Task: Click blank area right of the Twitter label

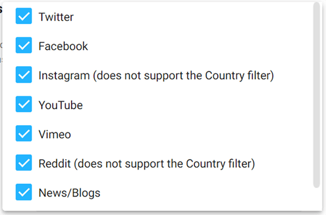Action: pyautogui.click(x=188, y=17)
